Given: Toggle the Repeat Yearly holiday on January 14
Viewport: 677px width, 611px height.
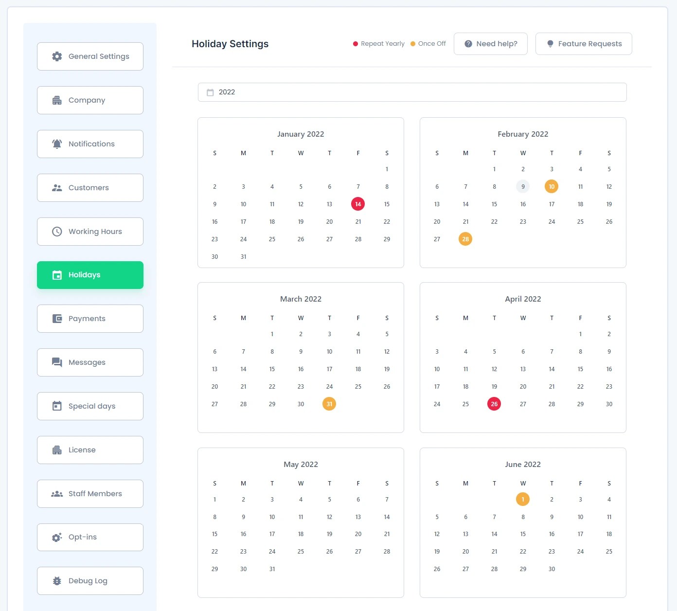Looking at the screenshot, I should coord(358,204).
